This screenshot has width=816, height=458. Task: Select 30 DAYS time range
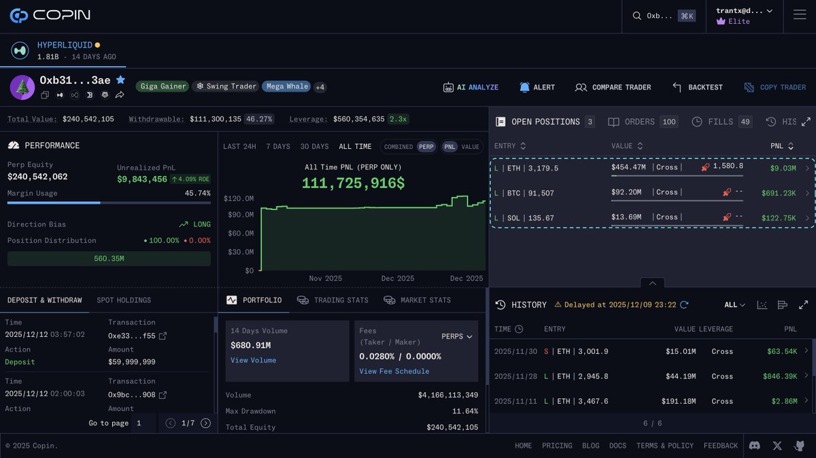[x=314, y=147]
